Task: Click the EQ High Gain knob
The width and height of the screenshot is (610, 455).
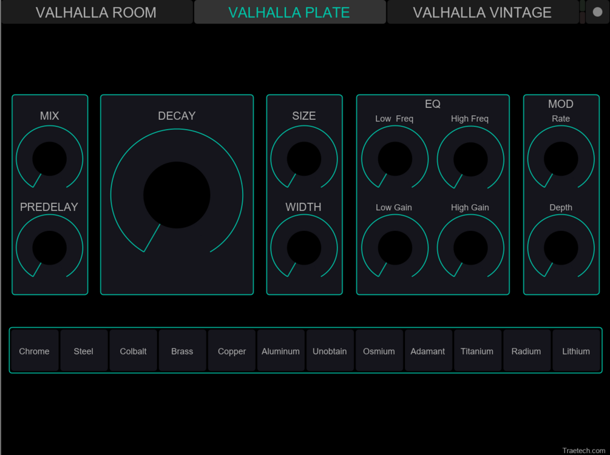Action: [x=470, y=248]
